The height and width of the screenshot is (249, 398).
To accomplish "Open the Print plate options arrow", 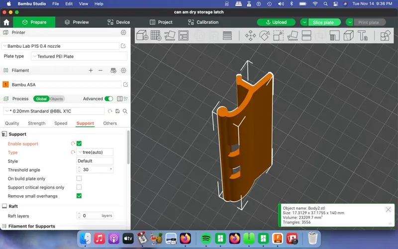I will [x=350, y=22].
